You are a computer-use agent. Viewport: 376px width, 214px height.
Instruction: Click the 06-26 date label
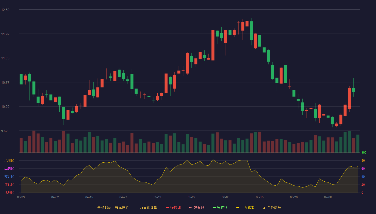coord(294,197)
